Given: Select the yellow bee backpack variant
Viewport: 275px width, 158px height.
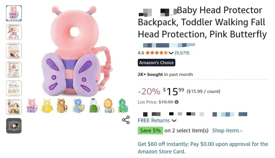Looking at the screenshot, I should point(47,106).
